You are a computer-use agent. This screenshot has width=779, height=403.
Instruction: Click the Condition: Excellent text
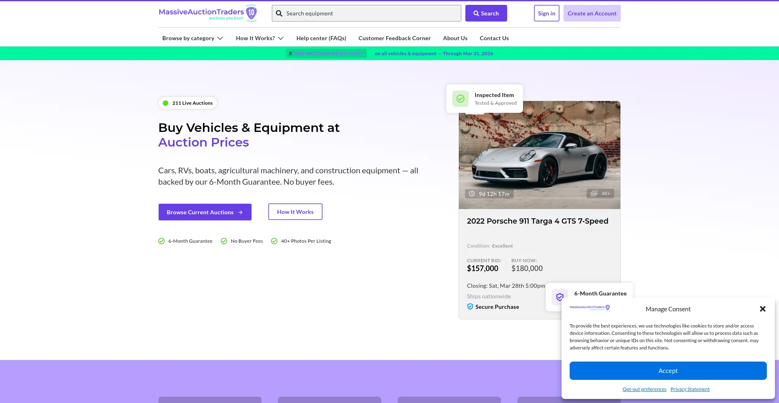490,246
